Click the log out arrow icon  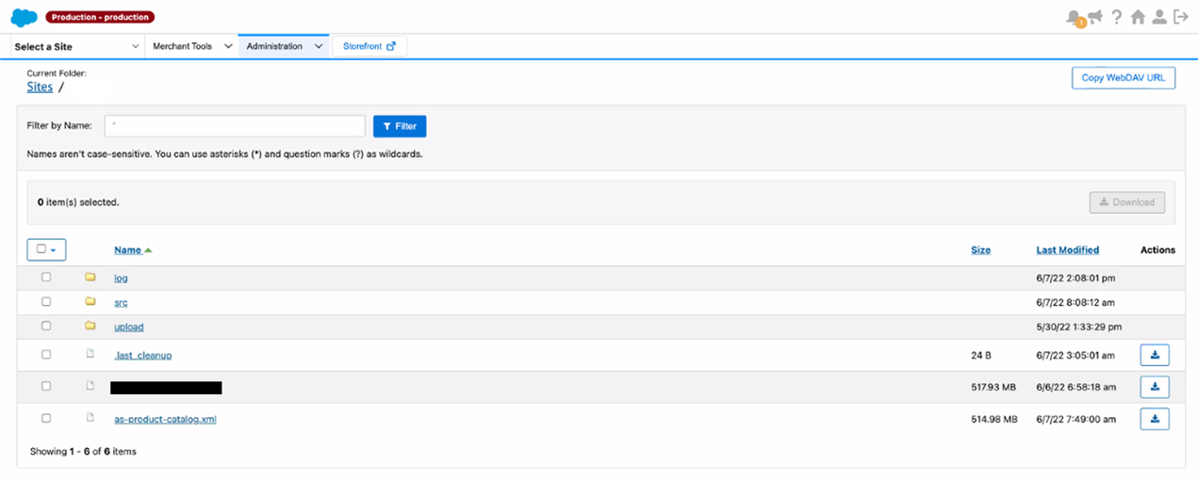pyautogui.click(x=1180, y=17)
